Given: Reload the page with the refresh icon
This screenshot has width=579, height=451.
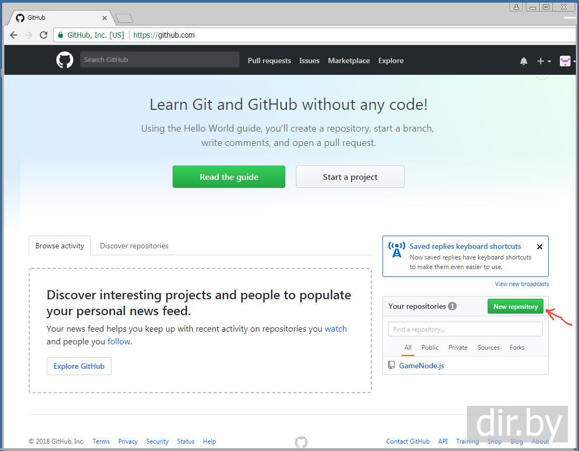Looking at the screenshot, I should 44,35.
